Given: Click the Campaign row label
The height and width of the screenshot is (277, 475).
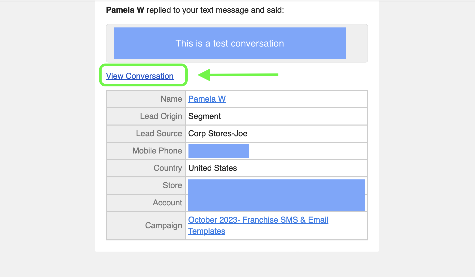Looking at the screenshot, I should 164,225.
